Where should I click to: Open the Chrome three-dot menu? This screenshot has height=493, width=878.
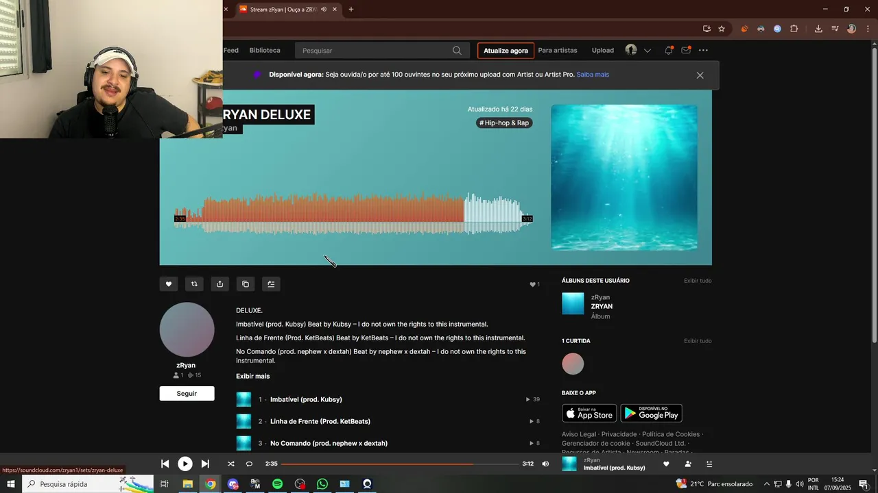(867, 29)
